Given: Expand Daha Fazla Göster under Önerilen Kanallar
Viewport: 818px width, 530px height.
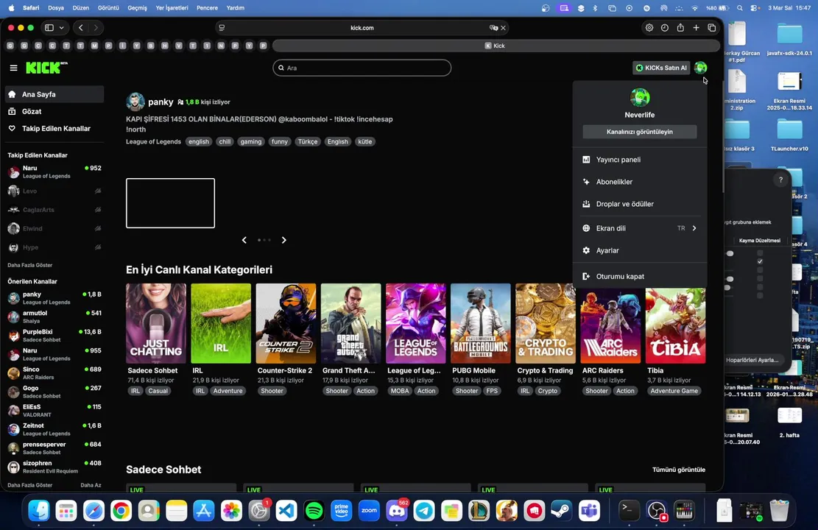Looking at the screenshot, I should [x=29, y=485].
